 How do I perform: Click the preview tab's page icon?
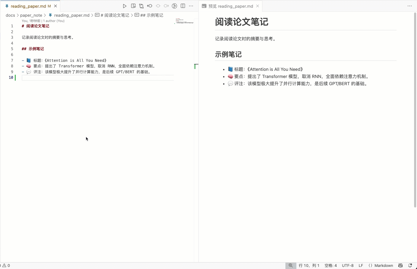[x=204, y=6]
